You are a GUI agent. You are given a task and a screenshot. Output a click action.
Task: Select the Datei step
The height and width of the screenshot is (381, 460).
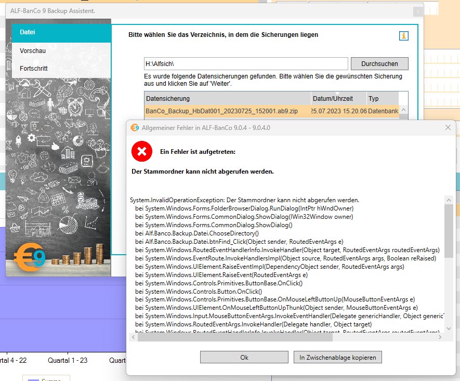click(61, 32)
